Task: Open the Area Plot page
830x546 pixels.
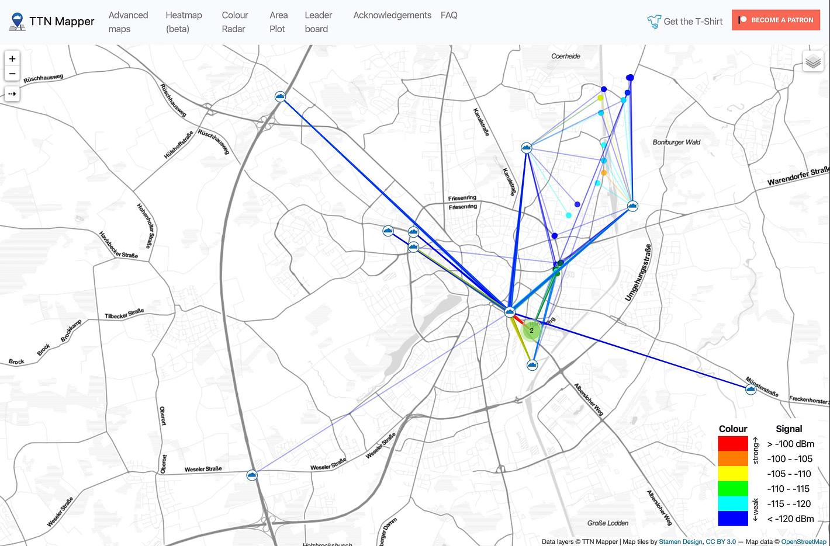Action: point(278,22)
